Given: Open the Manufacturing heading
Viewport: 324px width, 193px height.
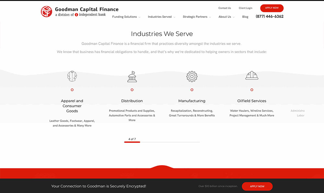Looking at the screenshot, I should pyautogui.click(x=192, y=101).
